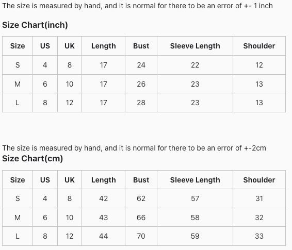
Task: Select the Shoulder header in cm chart
Action: click(259, 180)
